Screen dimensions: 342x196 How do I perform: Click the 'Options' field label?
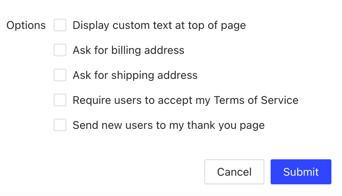pos(26,25)
